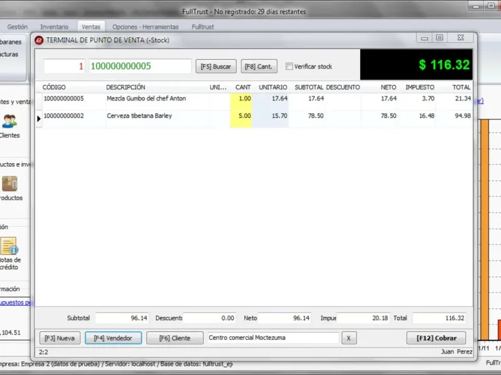Pick customer with [F6] Cliente button
The height and width of the screenshot is (375, 501).
coord(175,338)
